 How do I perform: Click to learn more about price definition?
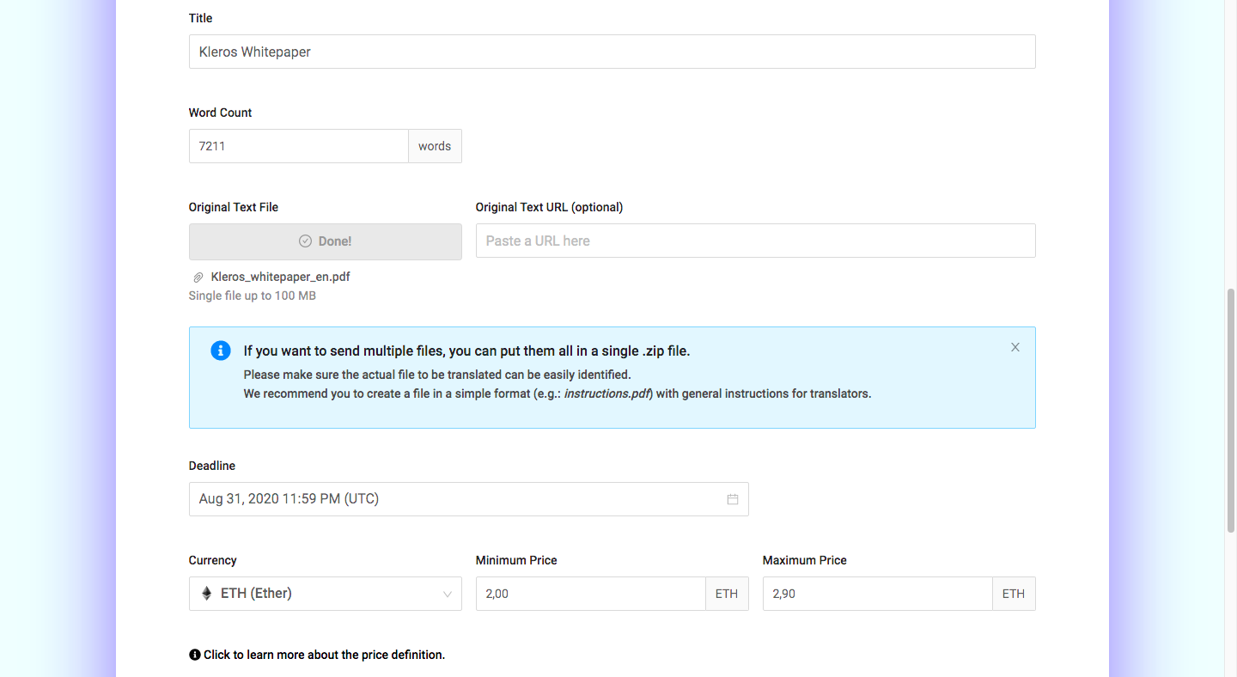[x=324, y=655]
